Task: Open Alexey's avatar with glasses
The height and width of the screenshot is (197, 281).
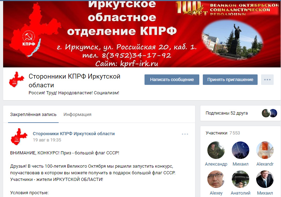Action: point(216,179)
